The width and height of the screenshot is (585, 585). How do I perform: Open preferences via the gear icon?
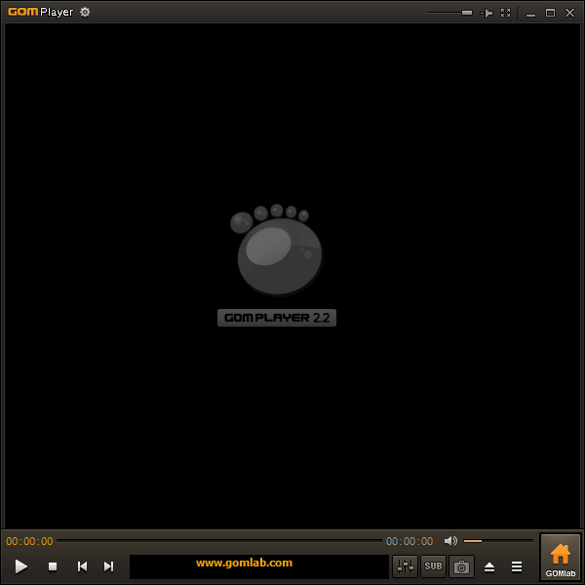(x=85, y=13)
